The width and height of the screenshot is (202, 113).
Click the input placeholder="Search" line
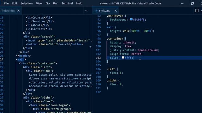pyautogui.click(x=59, y=40)
